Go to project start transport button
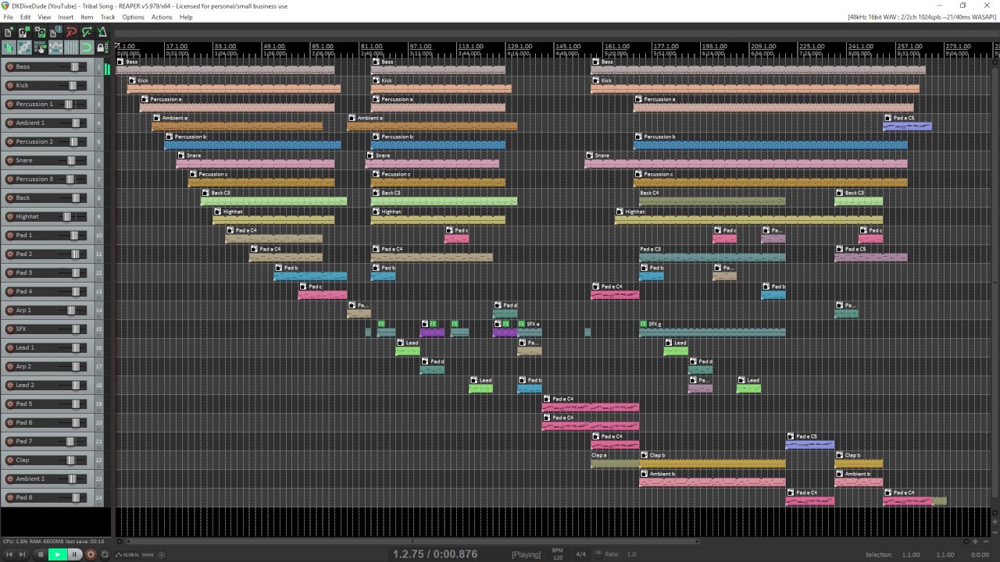This screenshot has width=1000, height=562. pyautogui.click(x=9, y=554)
